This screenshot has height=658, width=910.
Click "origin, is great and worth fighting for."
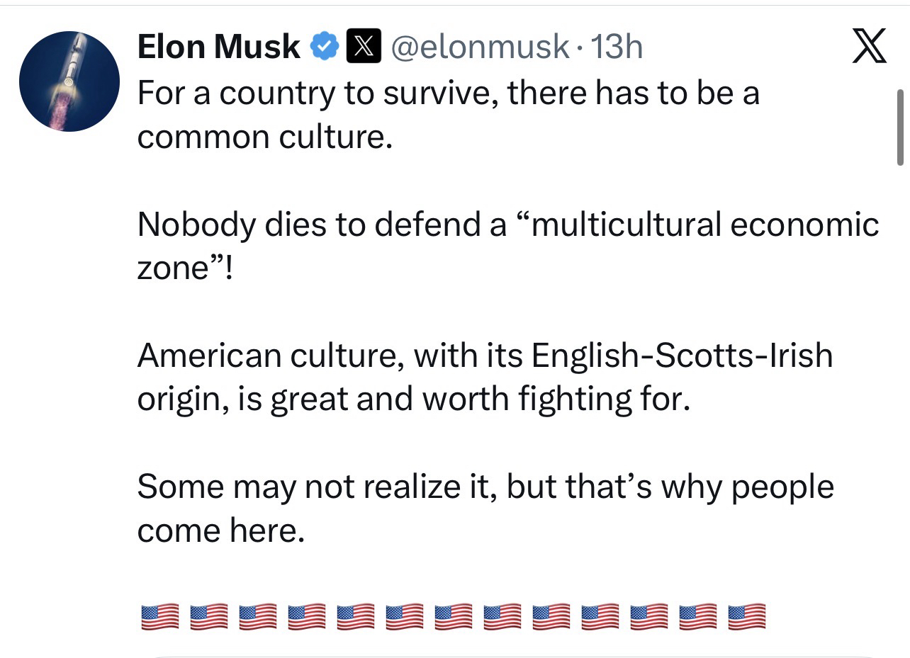(413, 399)
